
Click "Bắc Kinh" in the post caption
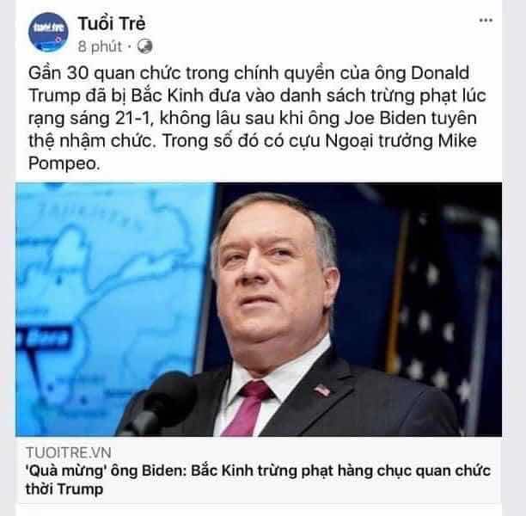[167, 95]
